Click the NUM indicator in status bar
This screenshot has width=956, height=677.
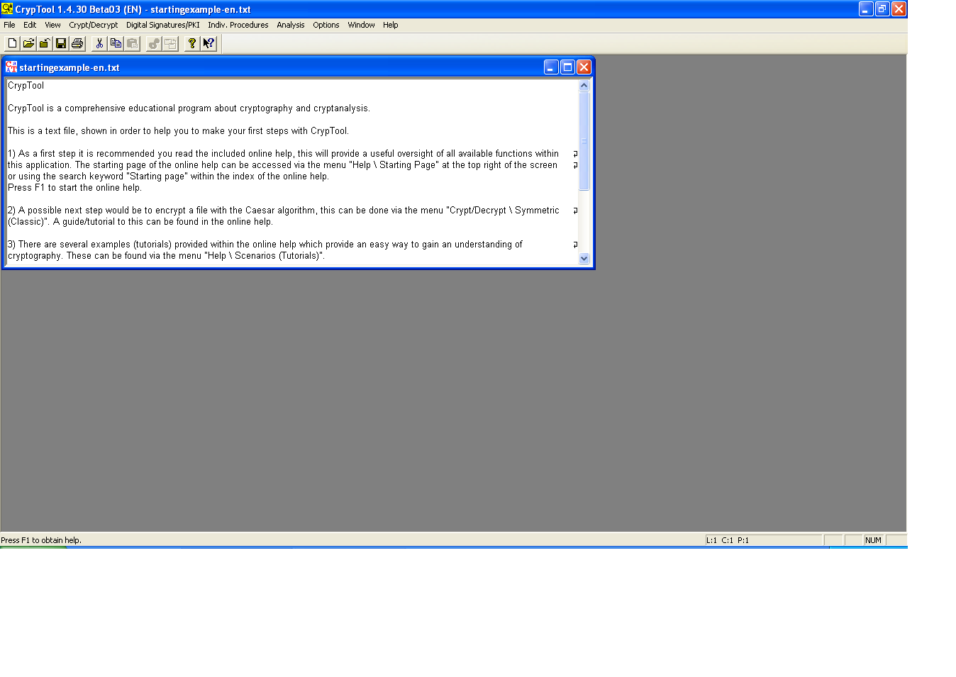coord(873,540)
